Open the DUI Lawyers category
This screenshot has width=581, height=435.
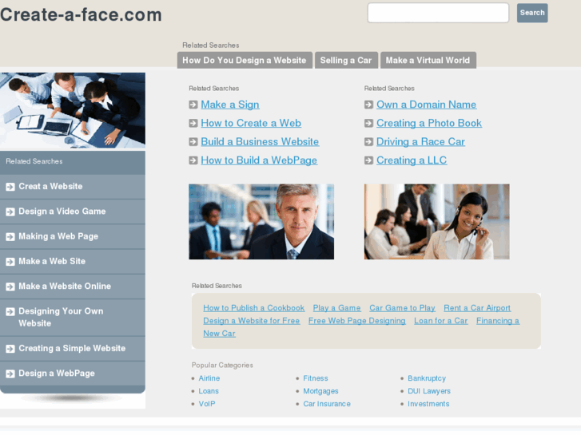pyautogui.click(x=429, y=391)
